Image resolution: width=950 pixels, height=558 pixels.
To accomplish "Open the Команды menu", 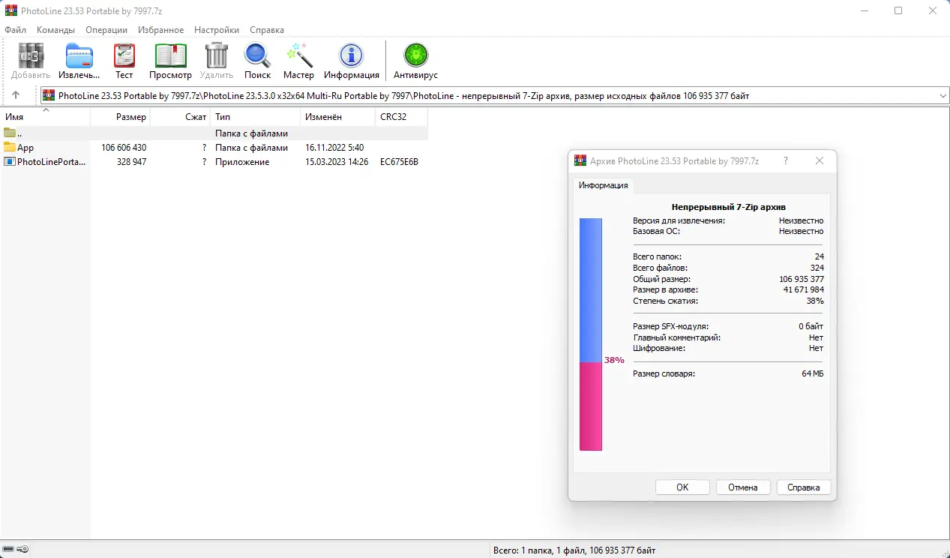I will 55,30.
